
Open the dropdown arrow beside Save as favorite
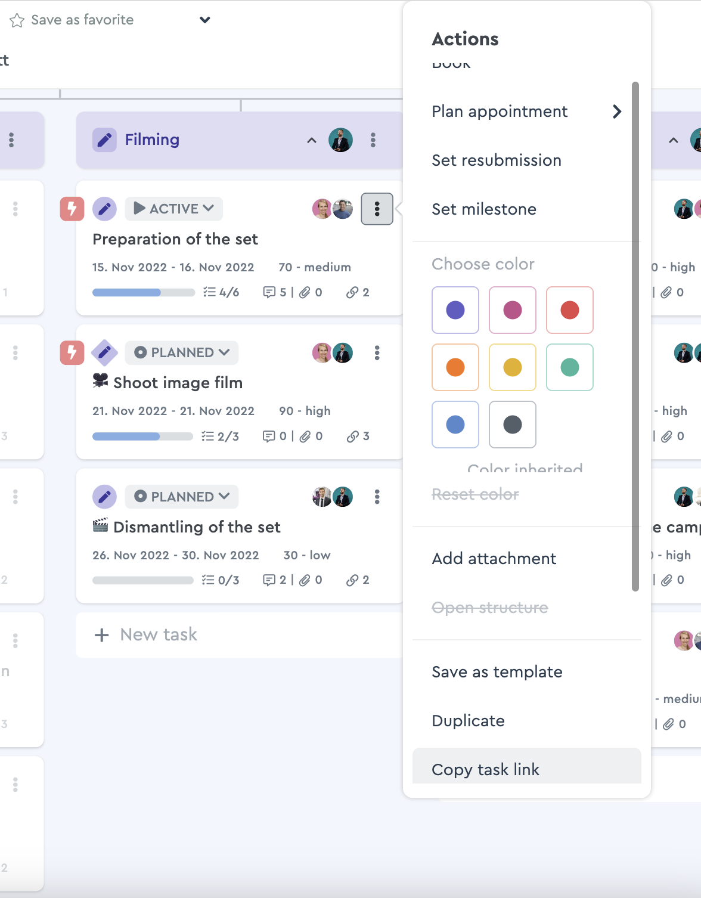pyautogui.click(x=205, y=20)
